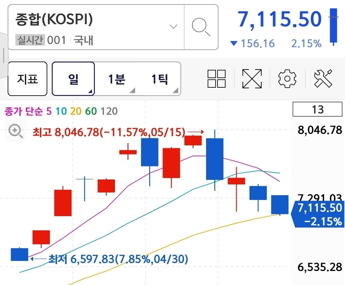Toggle the 5-day moving average label

pos(49,111)
